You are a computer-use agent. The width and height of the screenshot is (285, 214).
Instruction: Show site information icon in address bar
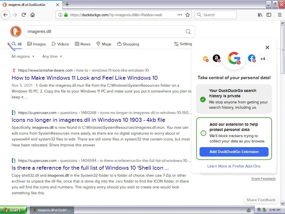click(60, 15)
